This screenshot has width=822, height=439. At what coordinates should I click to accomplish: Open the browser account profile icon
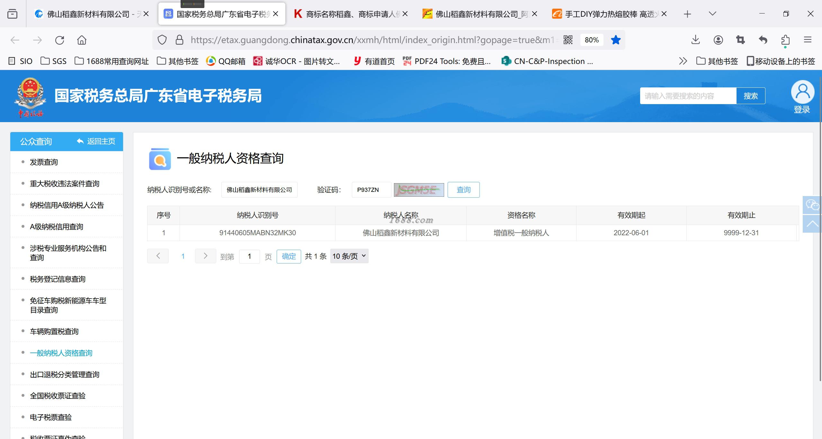click(718, 40)
